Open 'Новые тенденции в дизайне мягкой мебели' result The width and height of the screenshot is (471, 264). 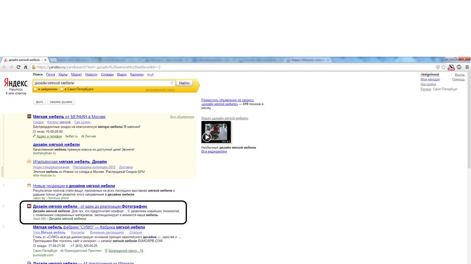pyautogui.click(x=74, y=186)
